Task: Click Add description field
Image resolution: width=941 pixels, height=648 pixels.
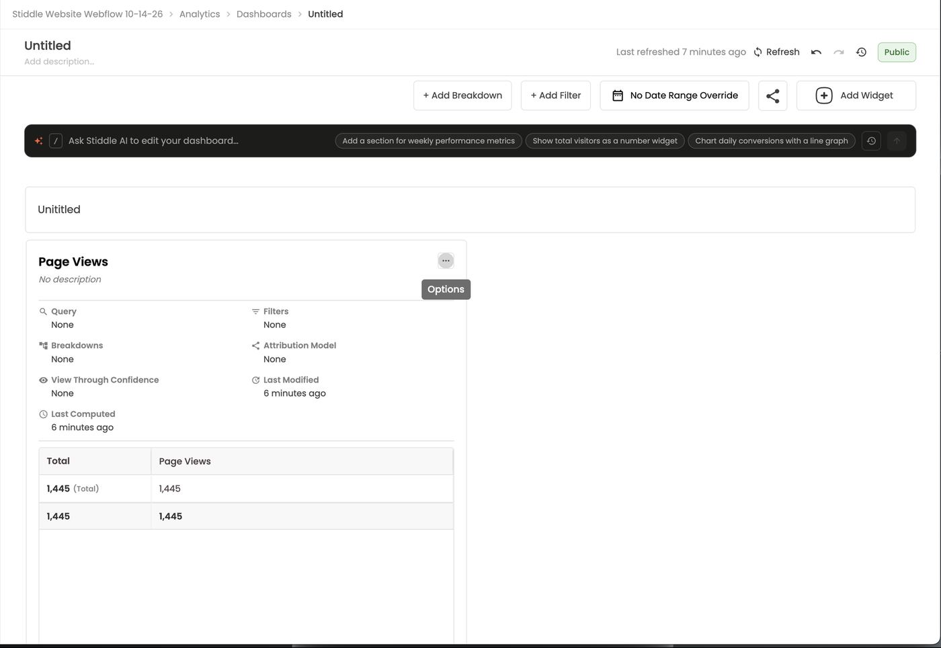Action: 59,61
